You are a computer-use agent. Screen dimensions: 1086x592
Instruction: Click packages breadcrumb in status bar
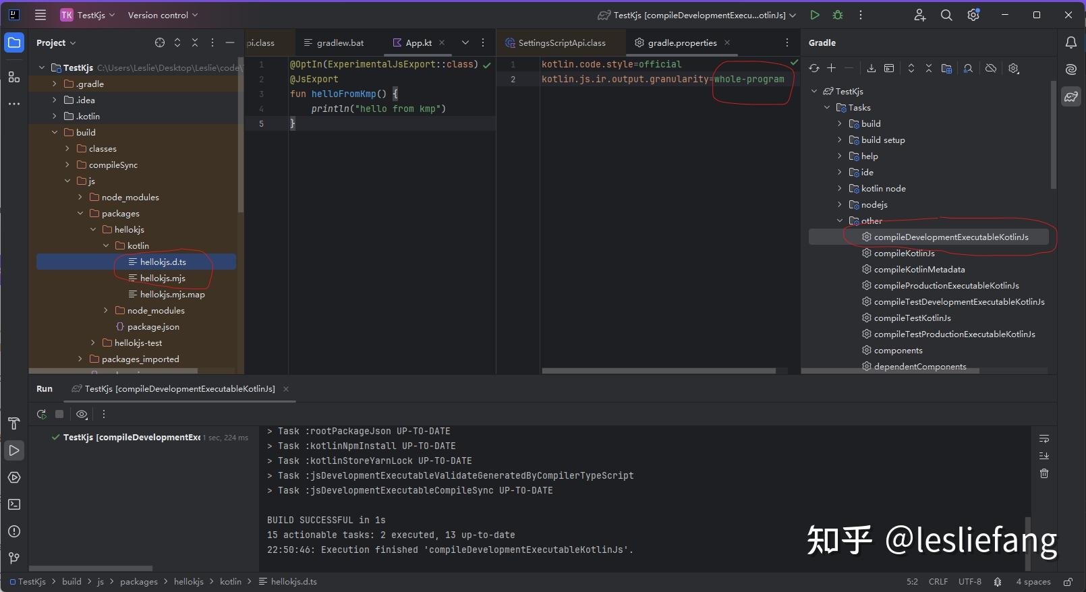click(x=139, y=582)
